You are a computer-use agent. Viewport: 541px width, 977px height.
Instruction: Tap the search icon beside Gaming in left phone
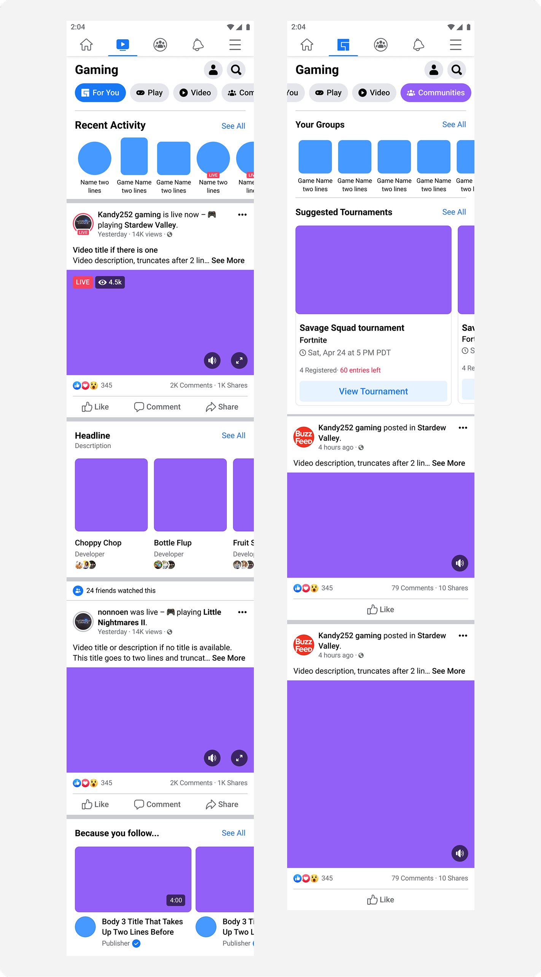click(x=236, y=70)
